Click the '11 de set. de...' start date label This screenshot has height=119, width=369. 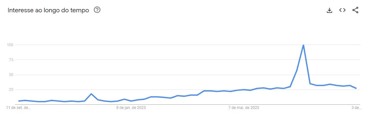coord(18,108)
